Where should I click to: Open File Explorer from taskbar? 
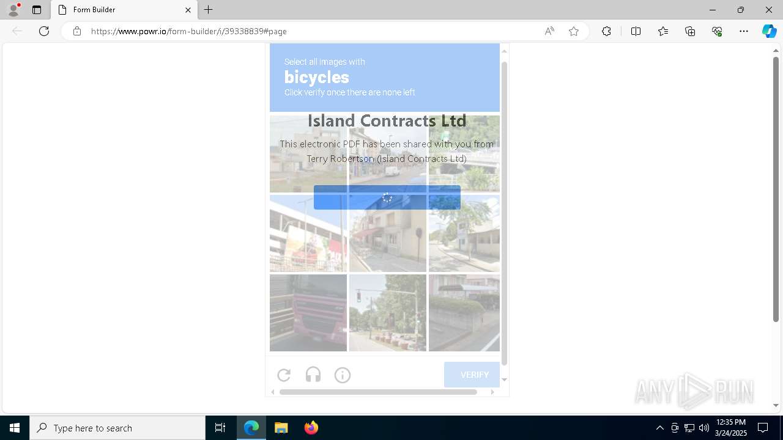pos(281,428)
